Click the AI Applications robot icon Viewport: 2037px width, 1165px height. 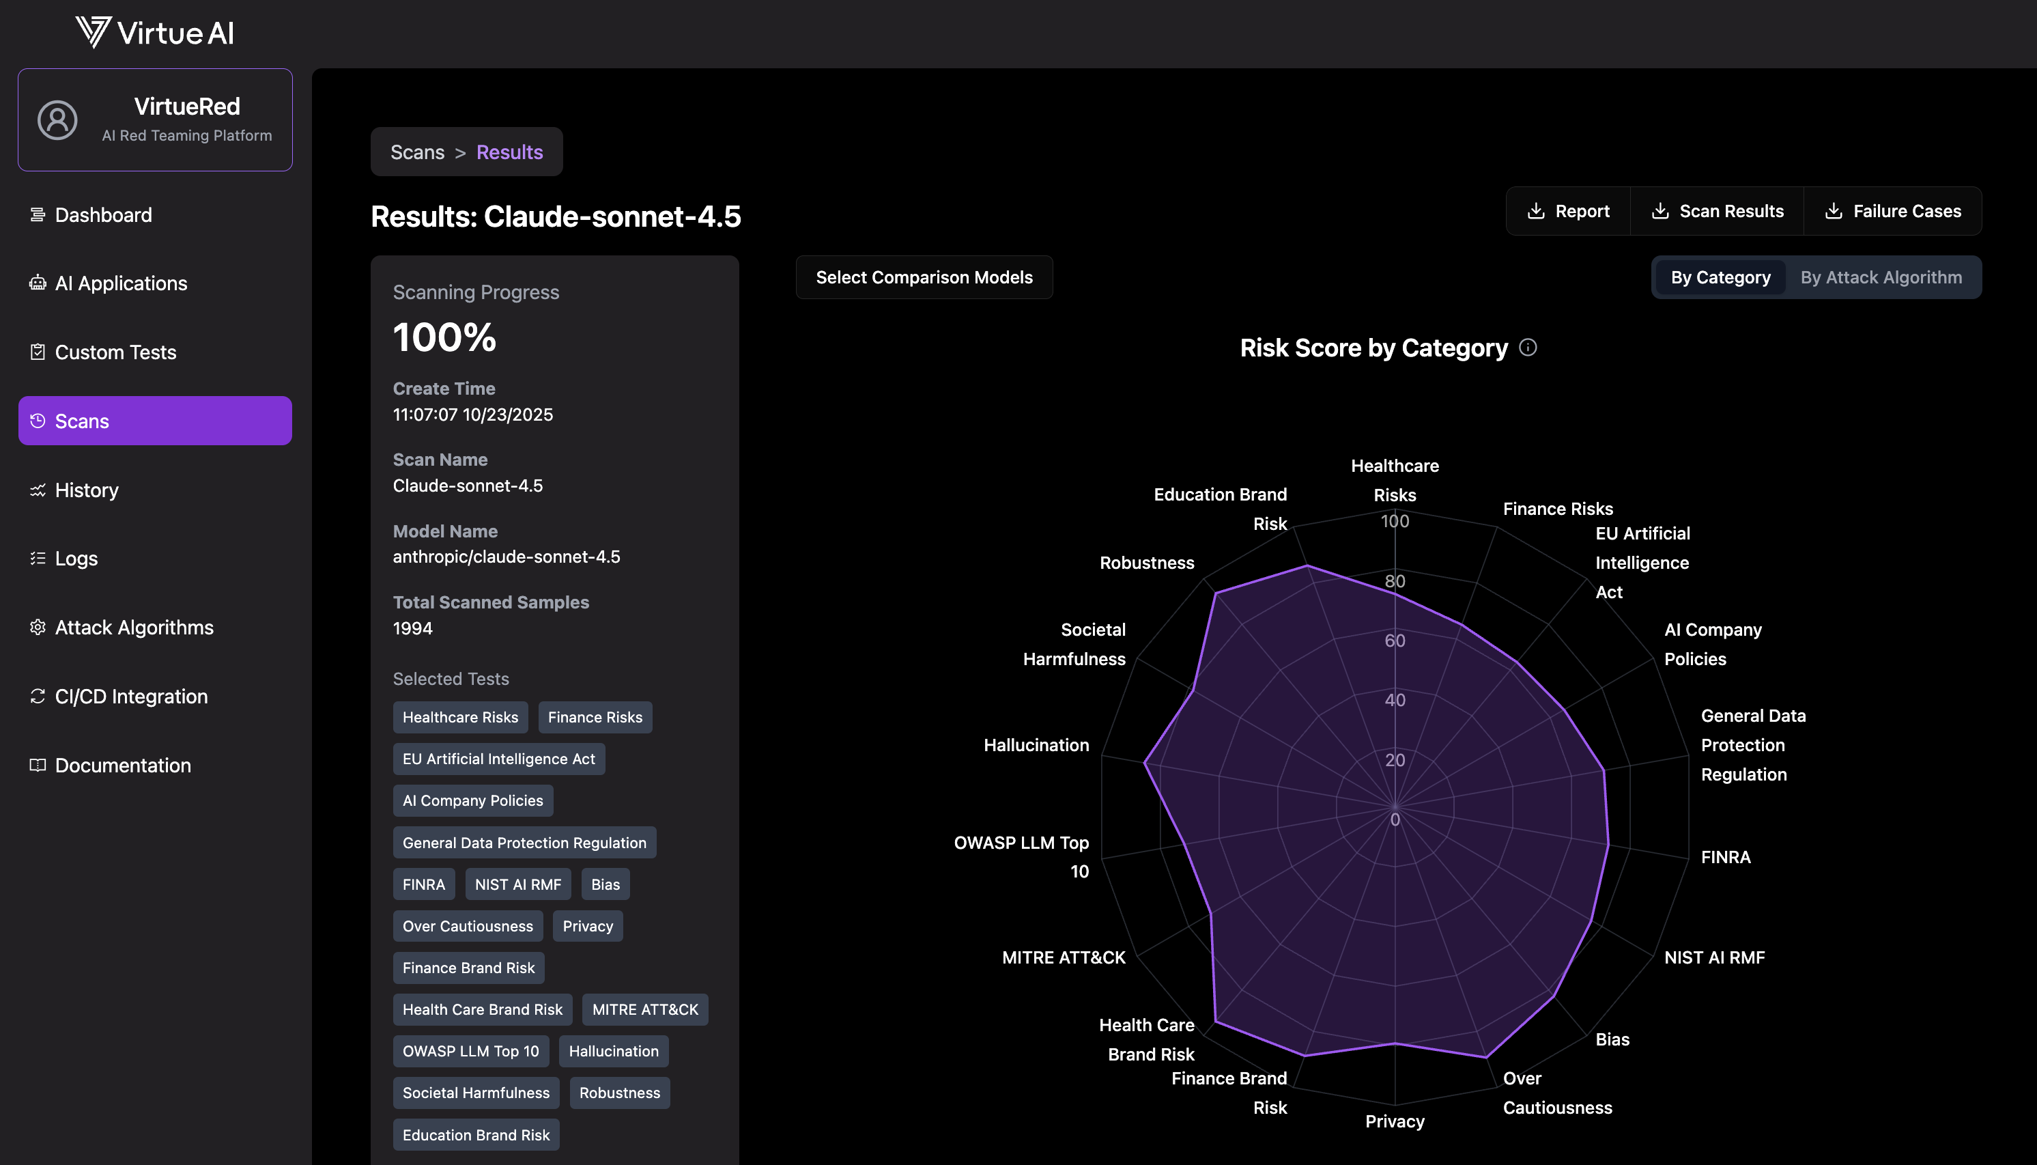coord(38,283)
